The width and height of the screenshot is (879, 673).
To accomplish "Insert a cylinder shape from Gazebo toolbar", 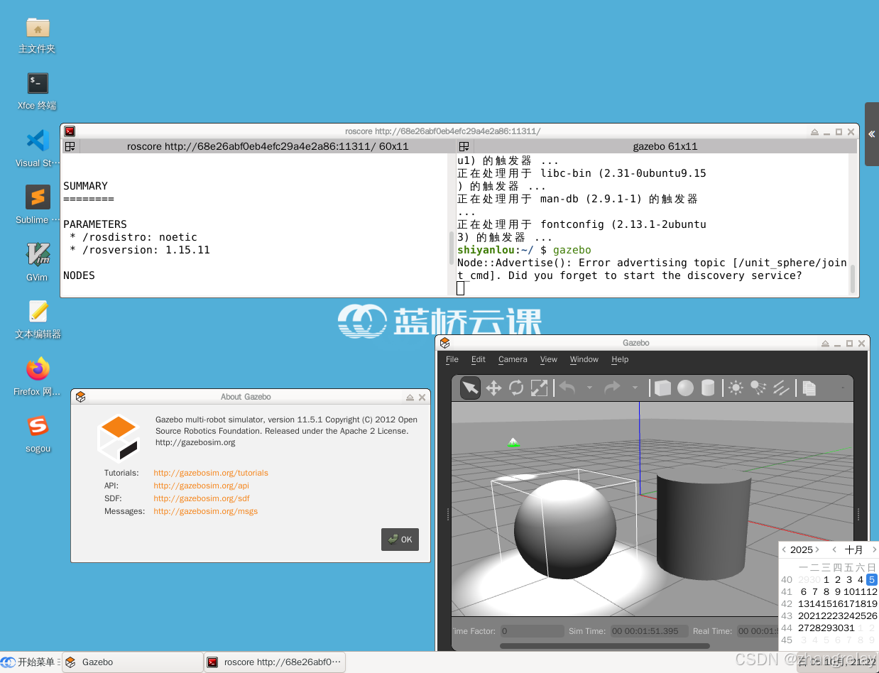I will [x=708, y=388].
